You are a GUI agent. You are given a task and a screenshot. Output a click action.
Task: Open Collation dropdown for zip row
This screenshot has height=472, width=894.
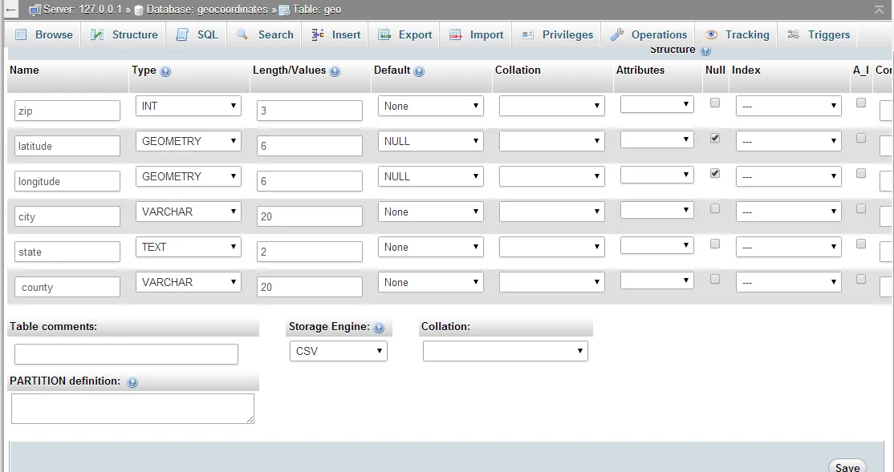click(552, 106)
